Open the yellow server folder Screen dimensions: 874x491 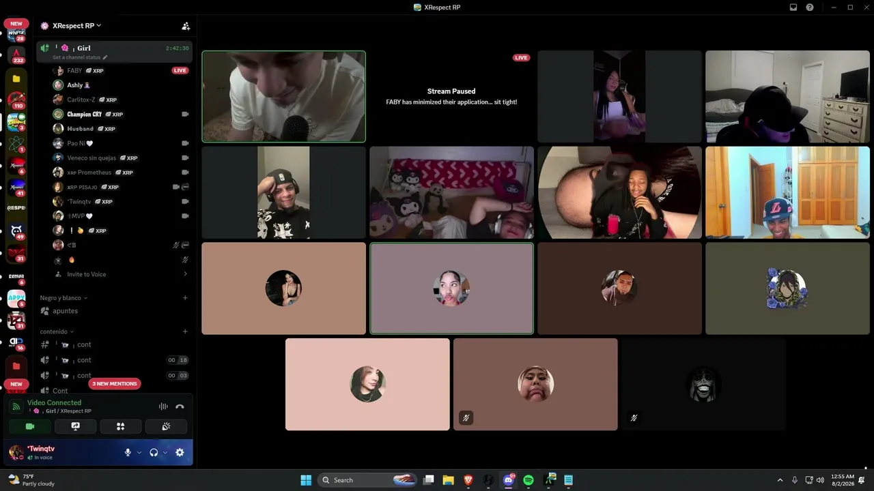(x=16, y=78)
